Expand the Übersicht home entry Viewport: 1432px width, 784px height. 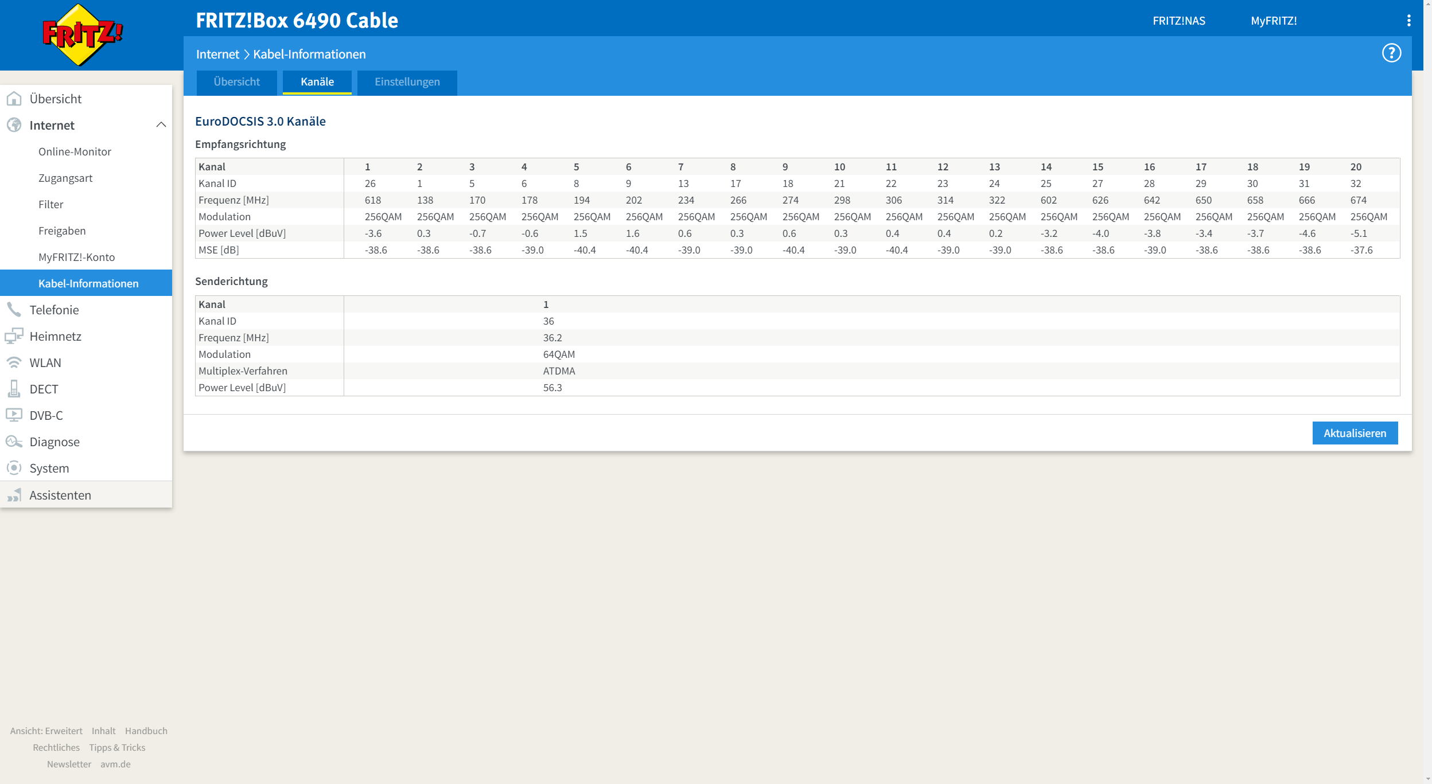(55, 99)
